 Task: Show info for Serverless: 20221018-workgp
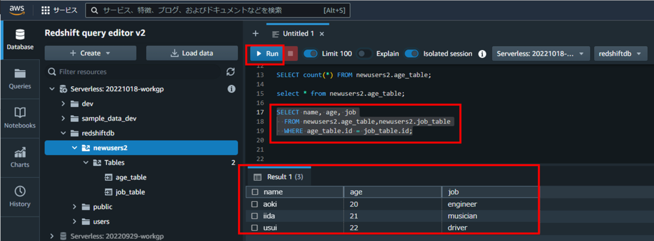coord(231,88)
